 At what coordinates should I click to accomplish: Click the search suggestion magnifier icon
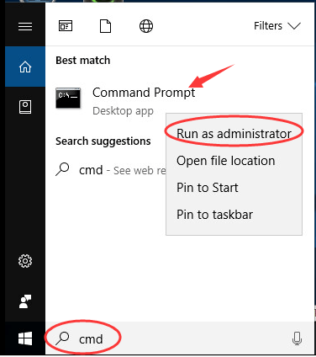tap(62, 169)
